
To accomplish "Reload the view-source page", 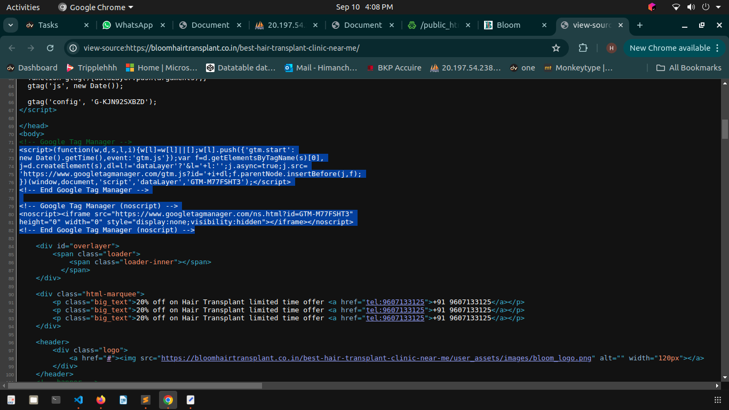I will (50, 48).
